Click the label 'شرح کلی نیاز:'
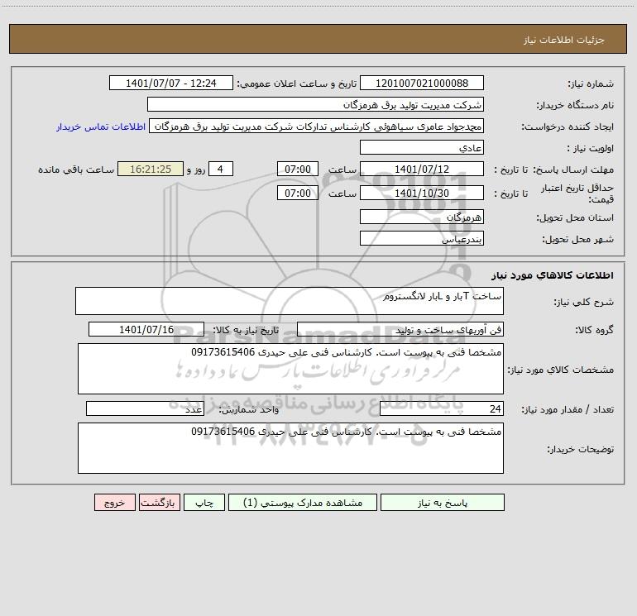The width and height of the screenshot is (637, 616). (x=584, y=302)
